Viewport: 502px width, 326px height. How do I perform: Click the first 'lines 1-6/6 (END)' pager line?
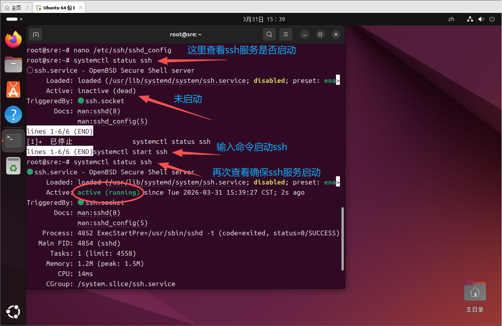(60, 131)
